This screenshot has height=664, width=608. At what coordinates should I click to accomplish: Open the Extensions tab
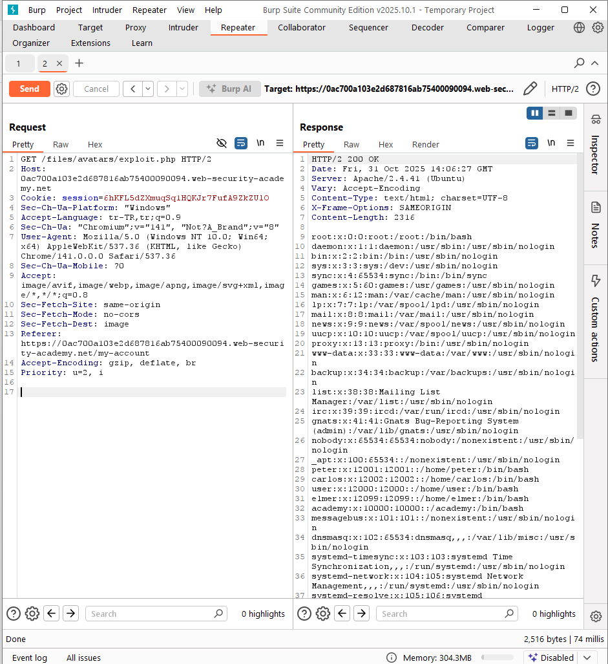click(x=90, y=43)
